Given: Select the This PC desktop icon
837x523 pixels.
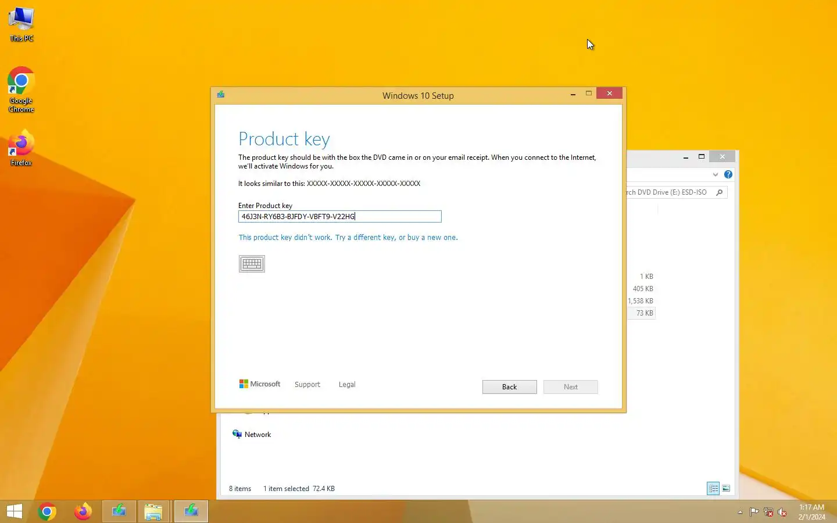Looking at the screenshot, I should 22,24.
